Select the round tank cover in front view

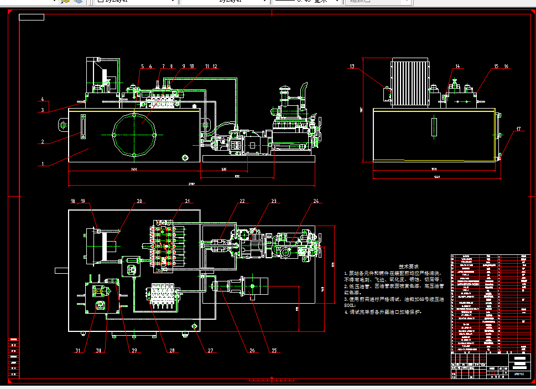134,135
